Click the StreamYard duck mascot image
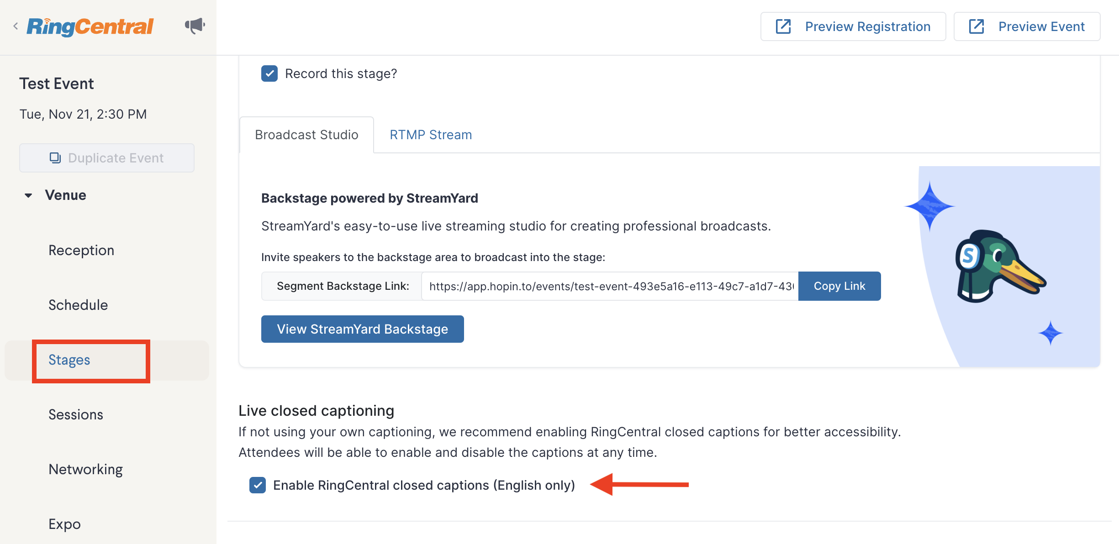The height and width of the screenshot is (544, 1119). (x=1000, y=267)
